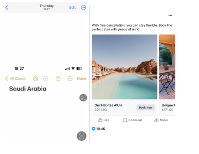Open Comment on the post
This screenshot has height=154, width=199.
click(132, 120)
